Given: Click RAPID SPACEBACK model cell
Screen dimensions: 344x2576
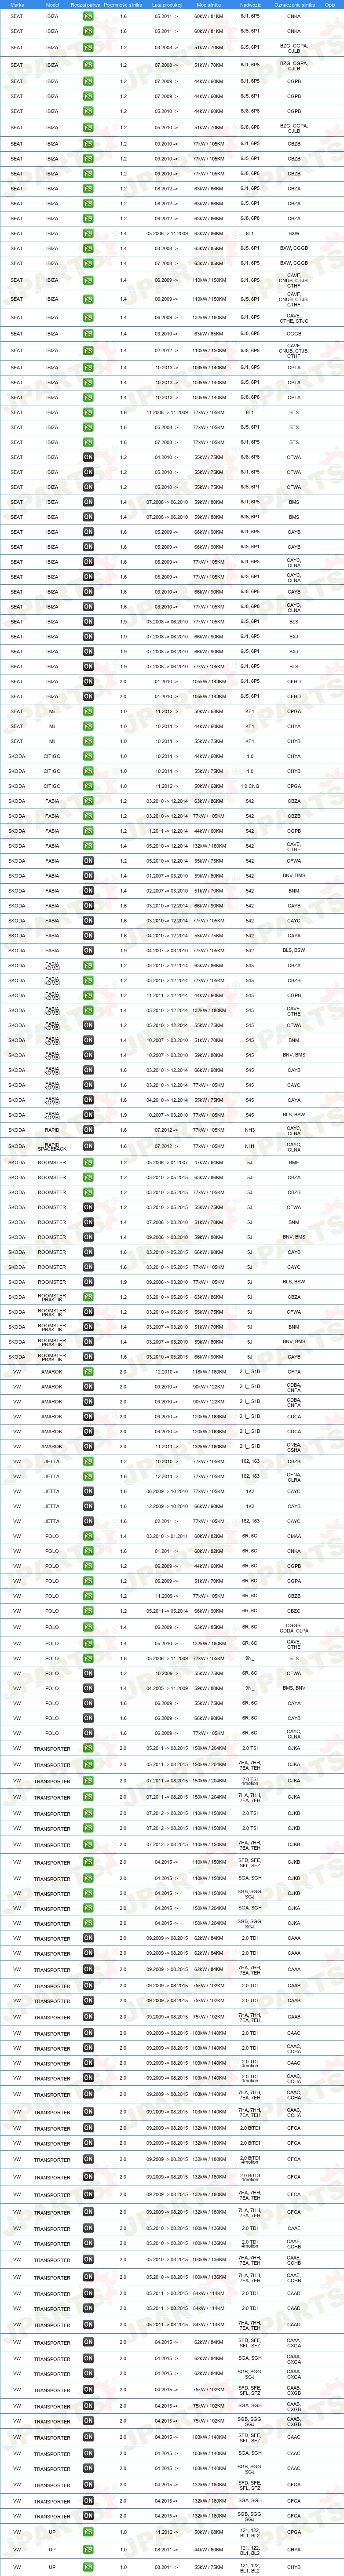Looking at the screenshot, I should pyautogui.click(x=52, y=1147).
